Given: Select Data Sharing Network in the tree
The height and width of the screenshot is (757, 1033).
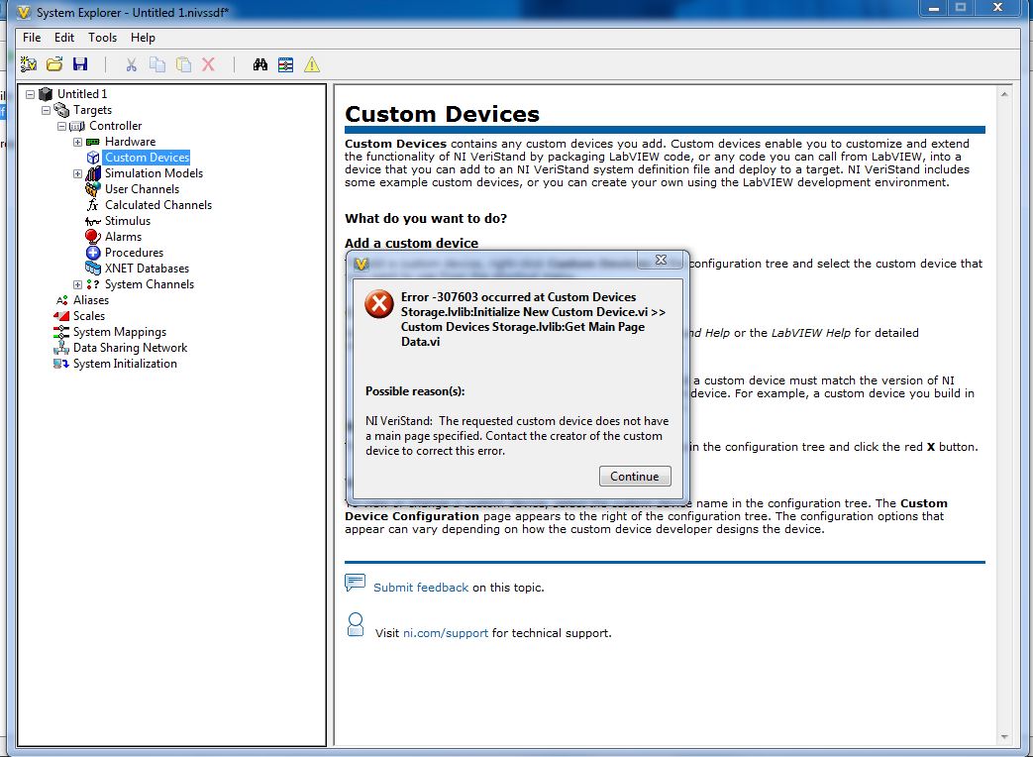Looking at the screenshot, I should pyautogui.click(x=131, y=348).
